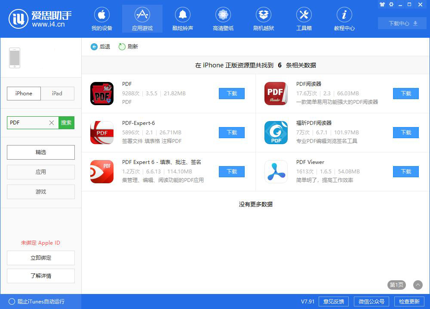
Task: Click 立即绑定 to bind Apple ID
Action: [40, 258]
